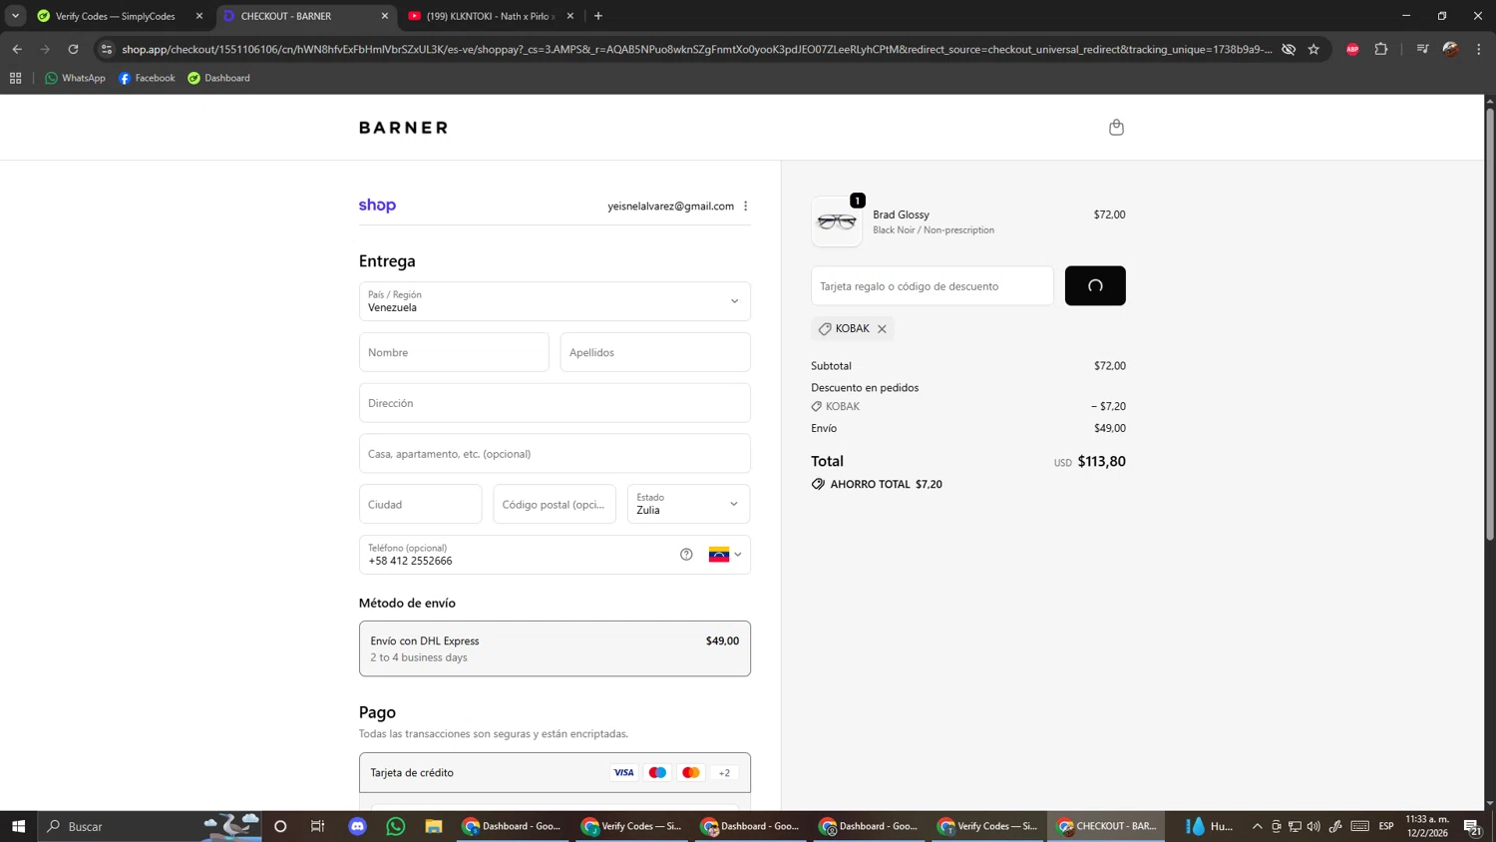
Task: Open the Chrome three-dot menu
Action: coord(1479,49)
